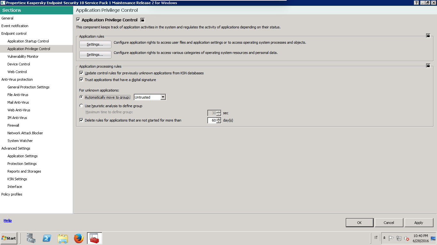Open File Anti-Virus section
This screenshot has width=437, height=245.
(x=18, y=95)
